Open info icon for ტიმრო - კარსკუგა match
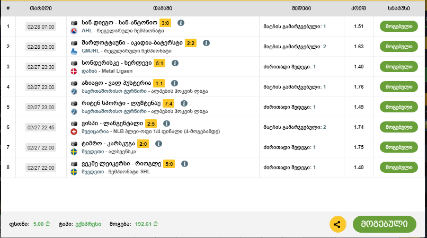Viewport: 427px width, 238px height. coord(158,144)
